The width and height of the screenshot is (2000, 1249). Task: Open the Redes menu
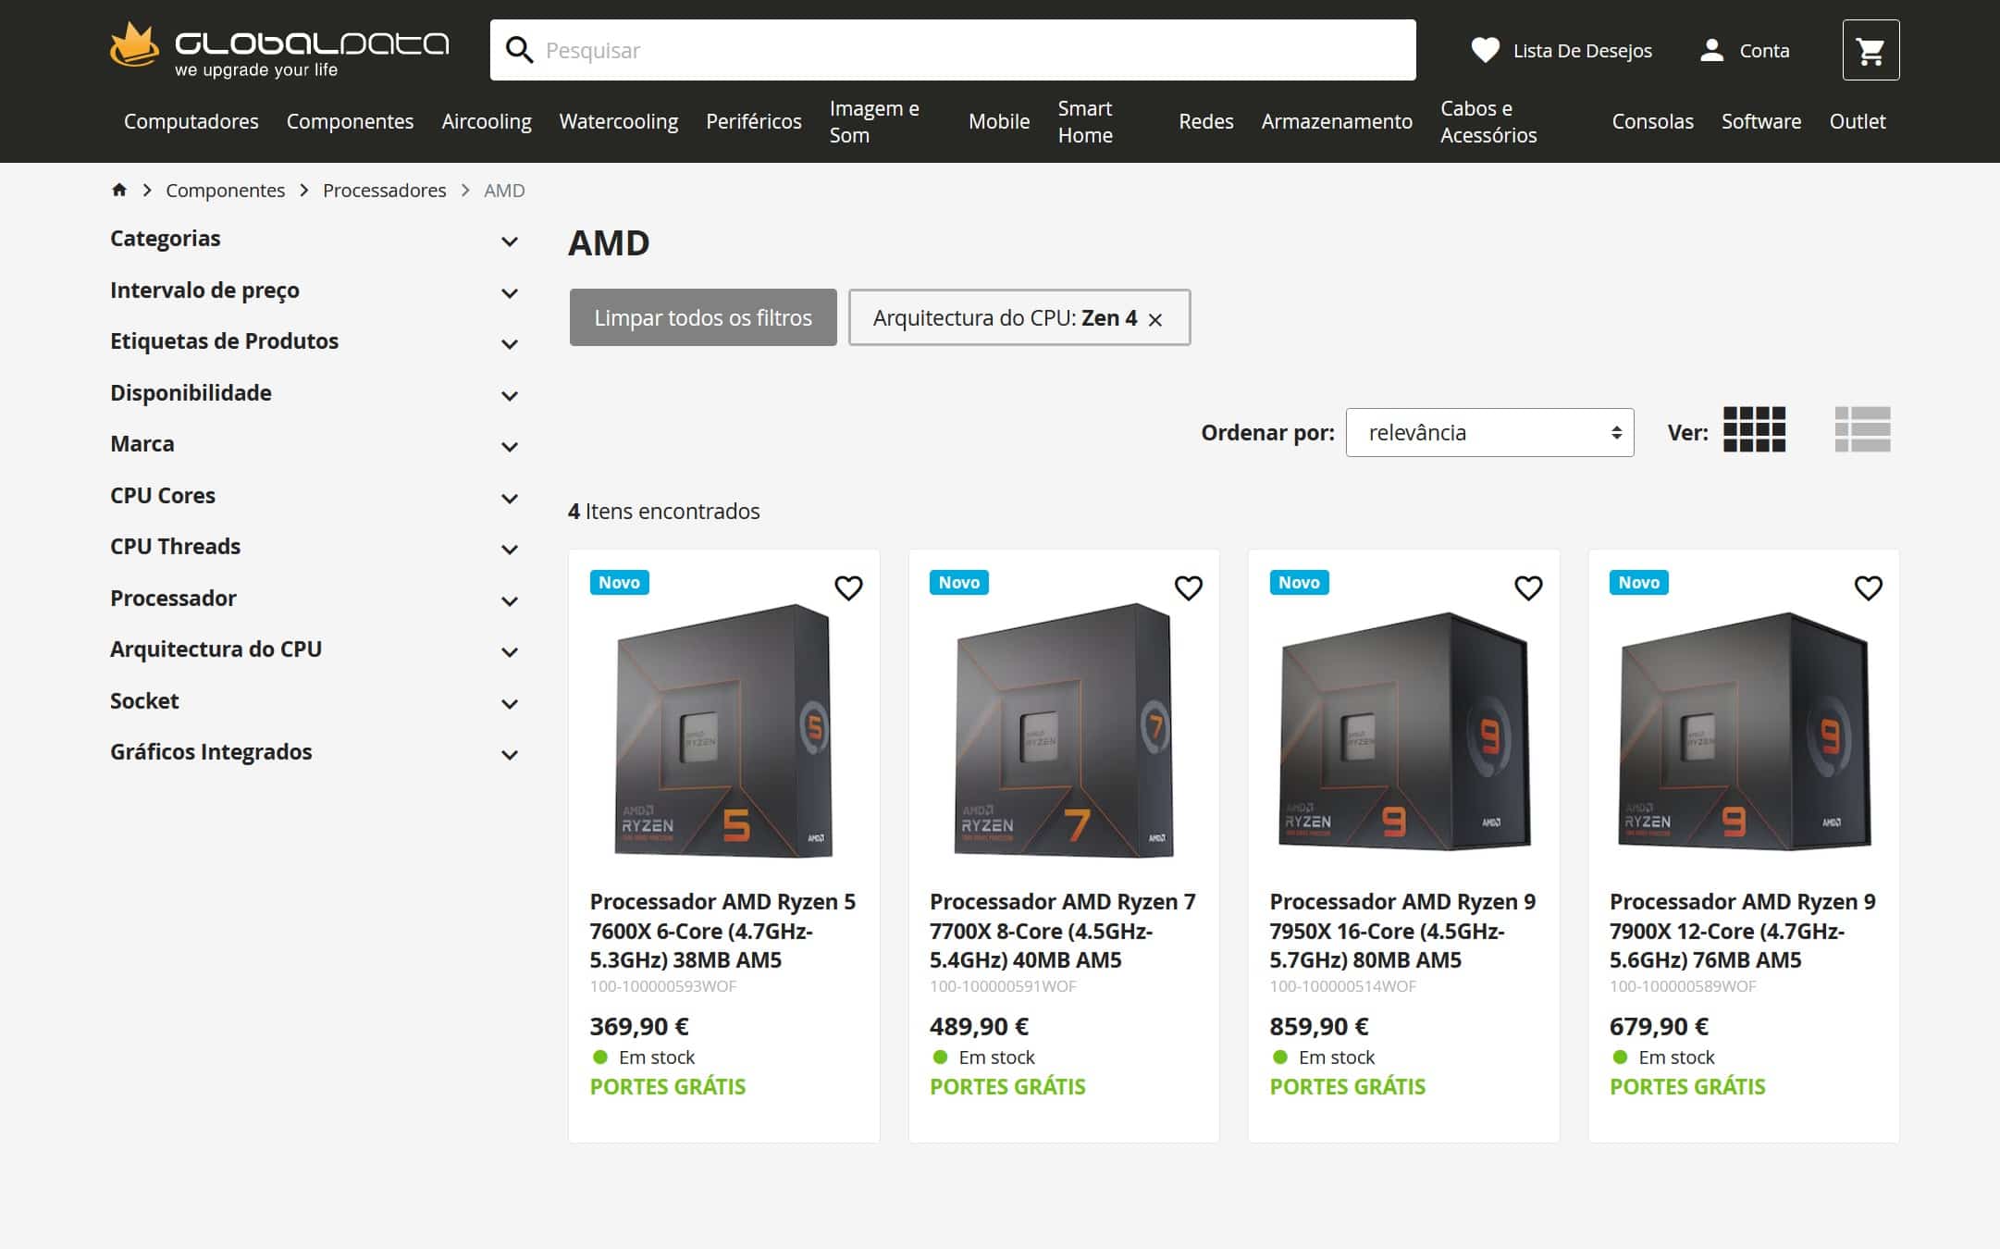coord(1205,121)
